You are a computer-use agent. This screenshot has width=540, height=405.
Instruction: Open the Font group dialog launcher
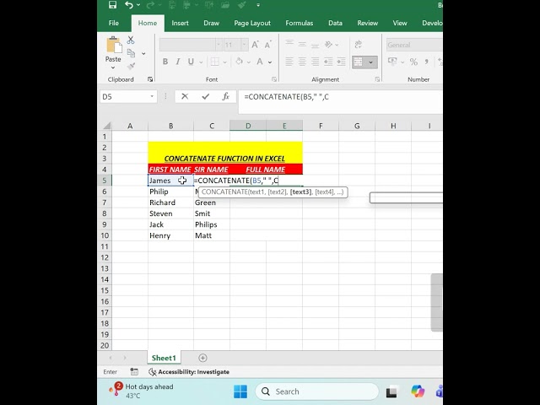pyautogui.click(x=274, y=79)
